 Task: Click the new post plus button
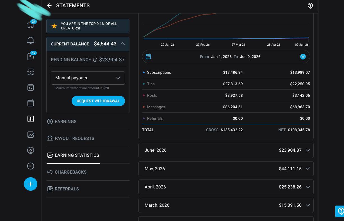(31, 184)
